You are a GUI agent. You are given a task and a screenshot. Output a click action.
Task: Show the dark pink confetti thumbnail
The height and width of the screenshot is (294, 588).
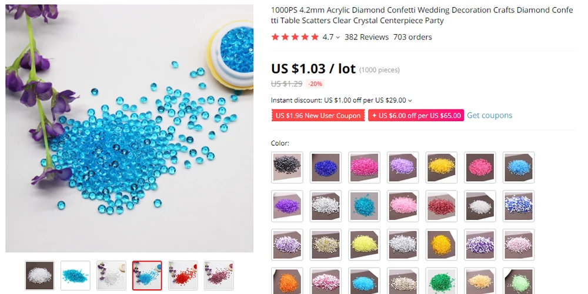click(219, 276)
